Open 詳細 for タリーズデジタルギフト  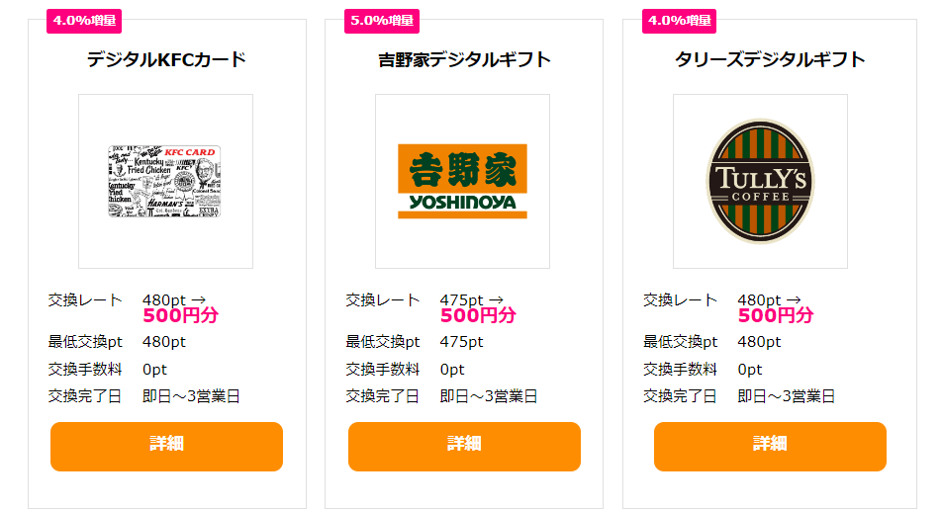770,446
